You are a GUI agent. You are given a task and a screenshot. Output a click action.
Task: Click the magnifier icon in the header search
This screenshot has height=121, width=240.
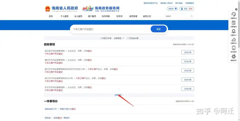[x=191, y=16]
